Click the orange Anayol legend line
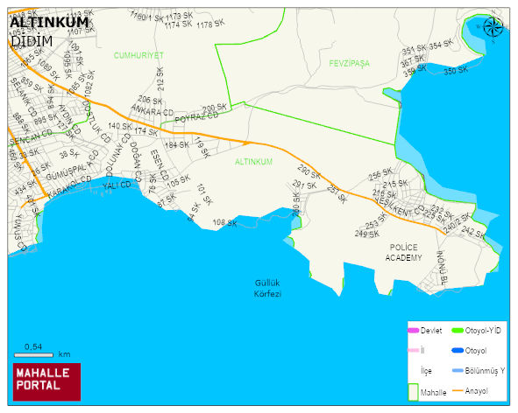 [x=458, y=390]
